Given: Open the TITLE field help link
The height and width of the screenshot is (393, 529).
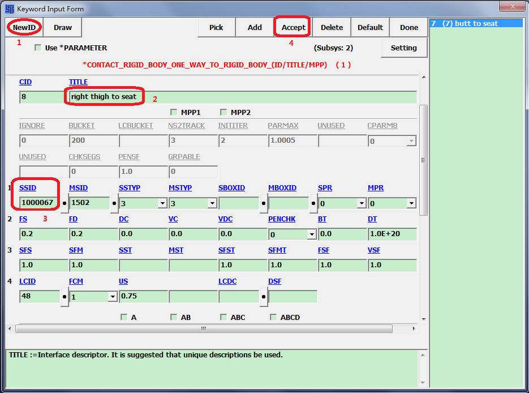Looking at the screenshot, I should (x=78, y=82).
